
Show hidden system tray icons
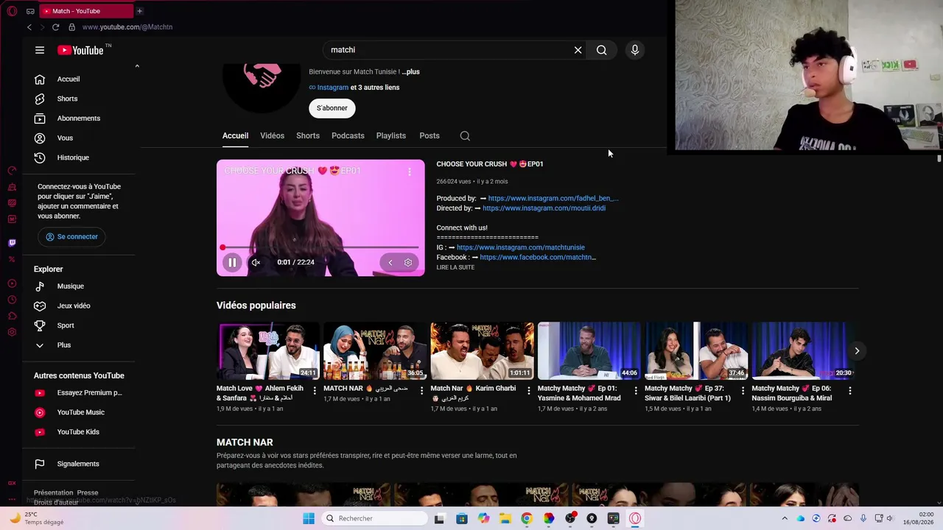tap(785, 518)
